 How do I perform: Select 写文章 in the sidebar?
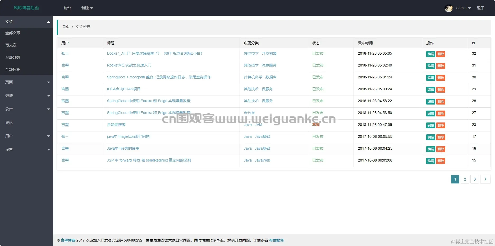click(26, 45)
